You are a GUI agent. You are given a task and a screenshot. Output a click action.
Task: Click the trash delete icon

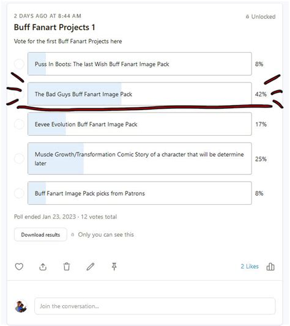(x=67, y=267)
